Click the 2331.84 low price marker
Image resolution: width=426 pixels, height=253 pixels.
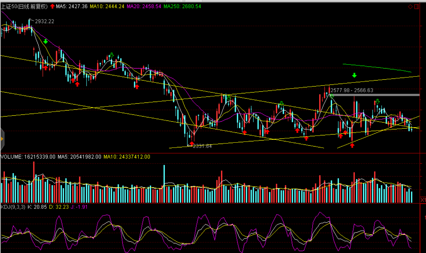pos(202,146)
